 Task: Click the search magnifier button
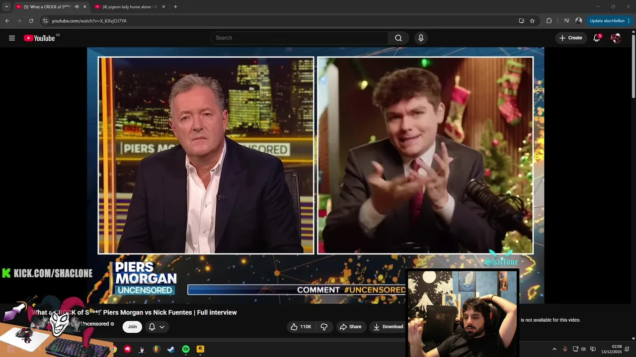point(398,38)
